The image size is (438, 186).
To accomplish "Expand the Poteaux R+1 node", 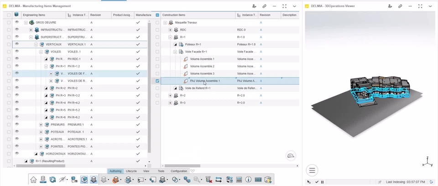I will (x=175, y=44).
